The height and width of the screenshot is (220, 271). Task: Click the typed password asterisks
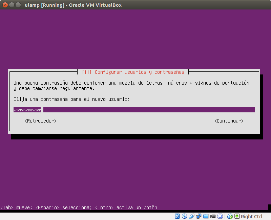coord(26,109)
